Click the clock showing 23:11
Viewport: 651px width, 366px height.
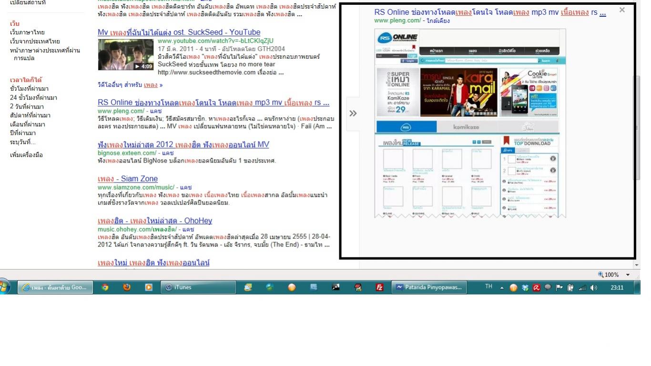[617, 287]
